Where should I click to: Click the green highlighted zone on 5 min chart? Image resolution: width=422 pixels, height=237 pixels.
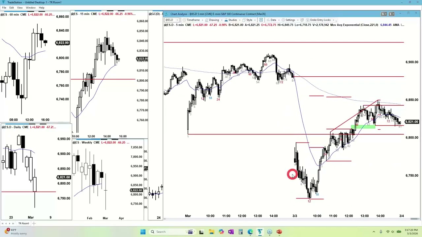[363, 126]
